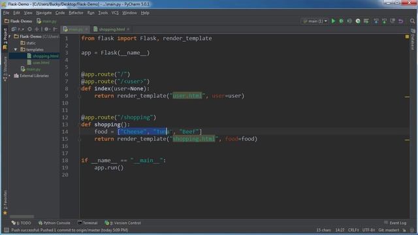Image resolution: width=418 pixels, height=235 pixels.
Task: Click warning stripe marker near line 9
Action: click(x=407, y=97)
